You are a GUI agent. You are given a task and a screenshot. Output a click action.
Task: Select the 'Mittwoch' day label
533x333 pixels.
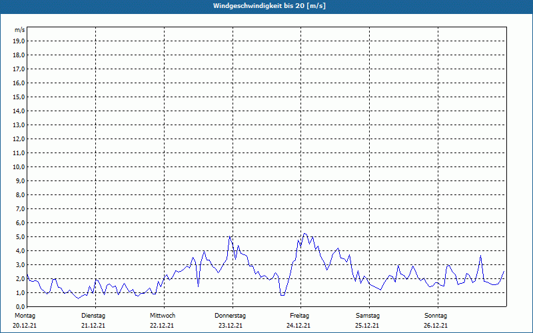(x=162, y=316)
